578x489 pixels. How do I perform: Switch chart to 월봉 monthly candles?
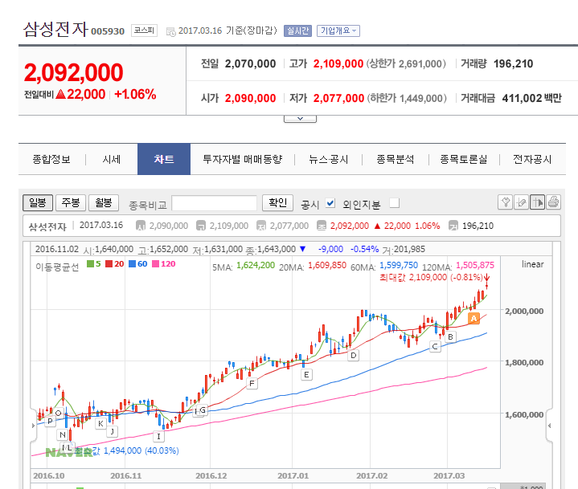coord(105,202)
